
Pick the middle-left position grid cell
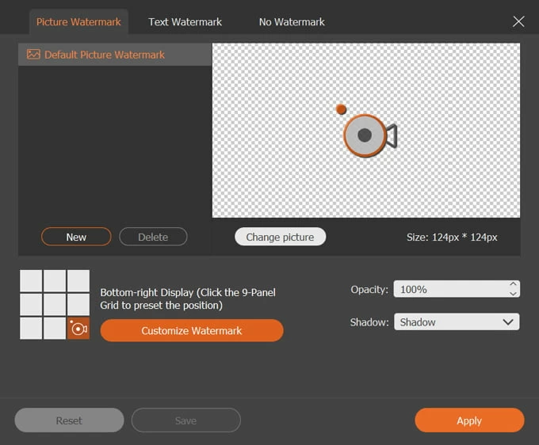pos(31,305)
